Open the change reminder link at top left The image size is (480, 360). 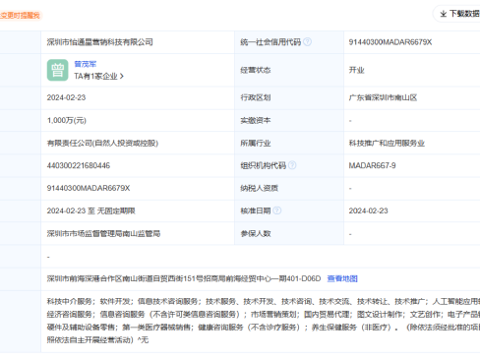20,16
